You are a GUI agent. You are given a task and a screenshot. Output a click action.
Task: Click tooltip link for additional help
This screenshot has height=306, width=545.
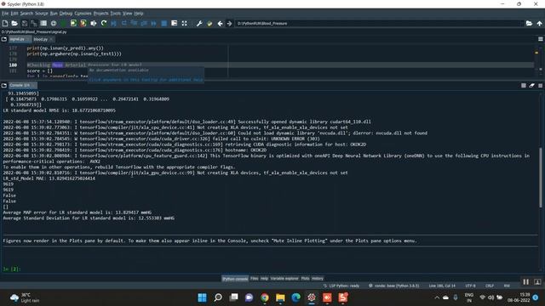coord(146,79)
